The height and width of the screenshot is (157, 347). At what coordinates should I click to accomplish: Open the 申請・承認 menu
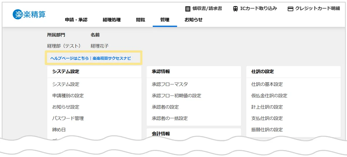[76, 20]
